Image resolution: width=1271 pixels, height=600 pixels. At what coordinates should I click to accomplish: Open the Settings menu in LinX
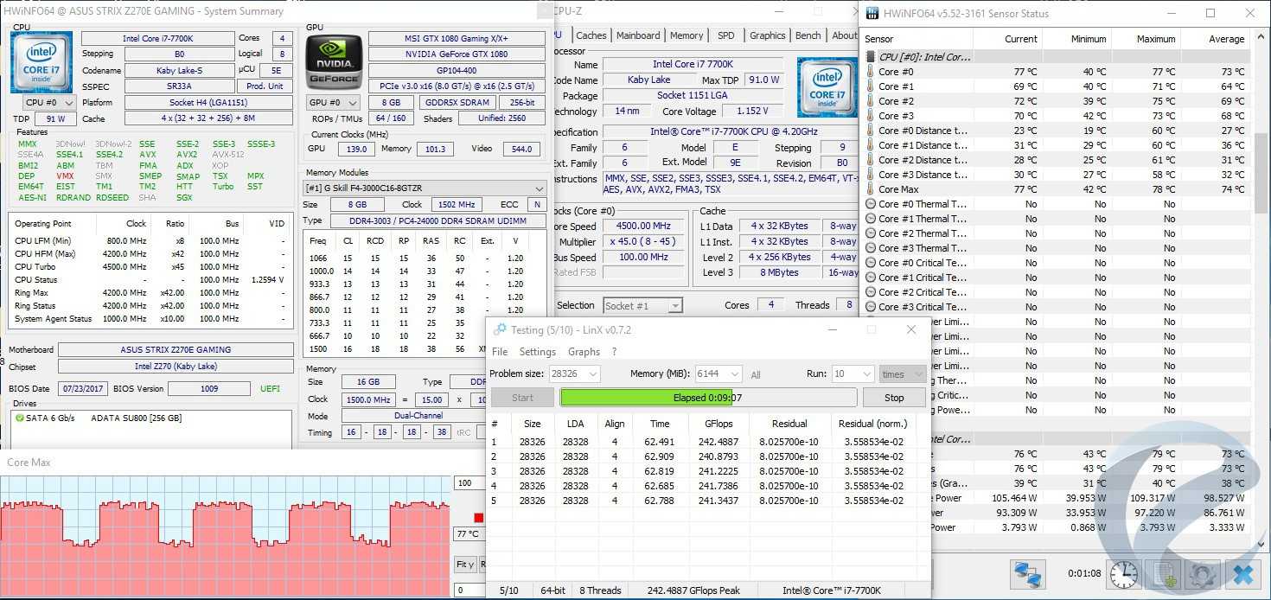coord(537,352)
